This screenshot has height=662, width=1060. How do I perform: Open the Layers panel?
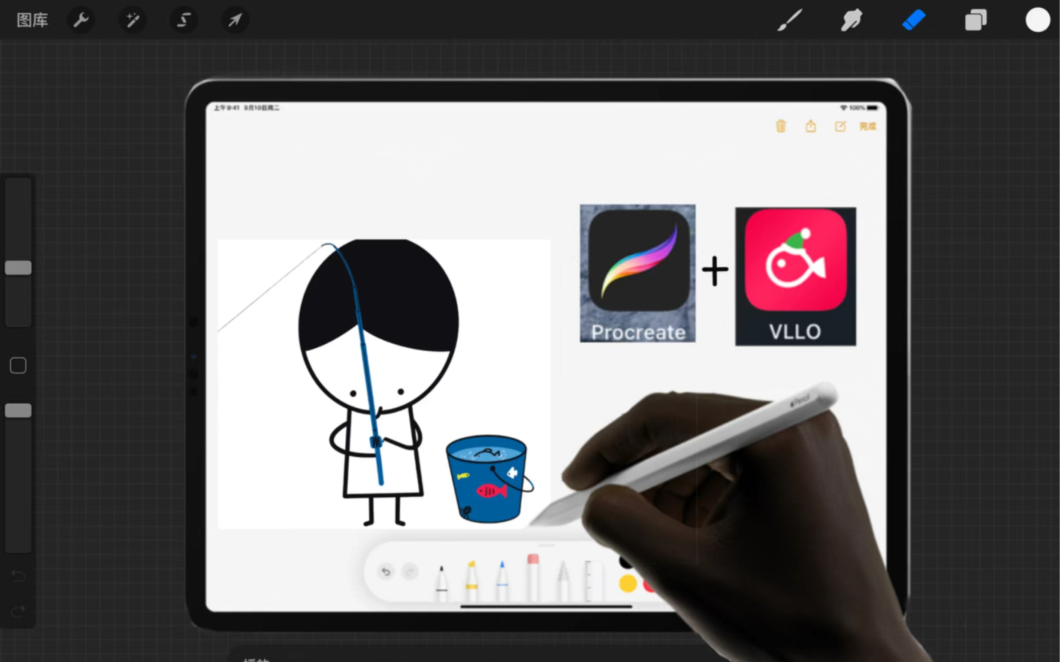(975, 20)
